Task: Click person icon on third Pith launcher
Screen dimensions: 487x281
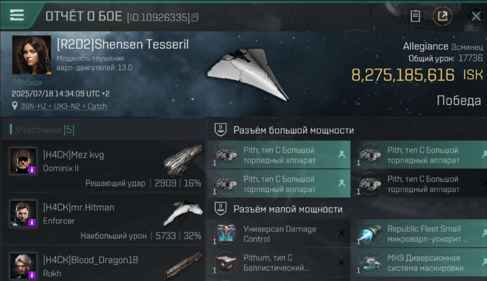Action: (x=341, y=183)
